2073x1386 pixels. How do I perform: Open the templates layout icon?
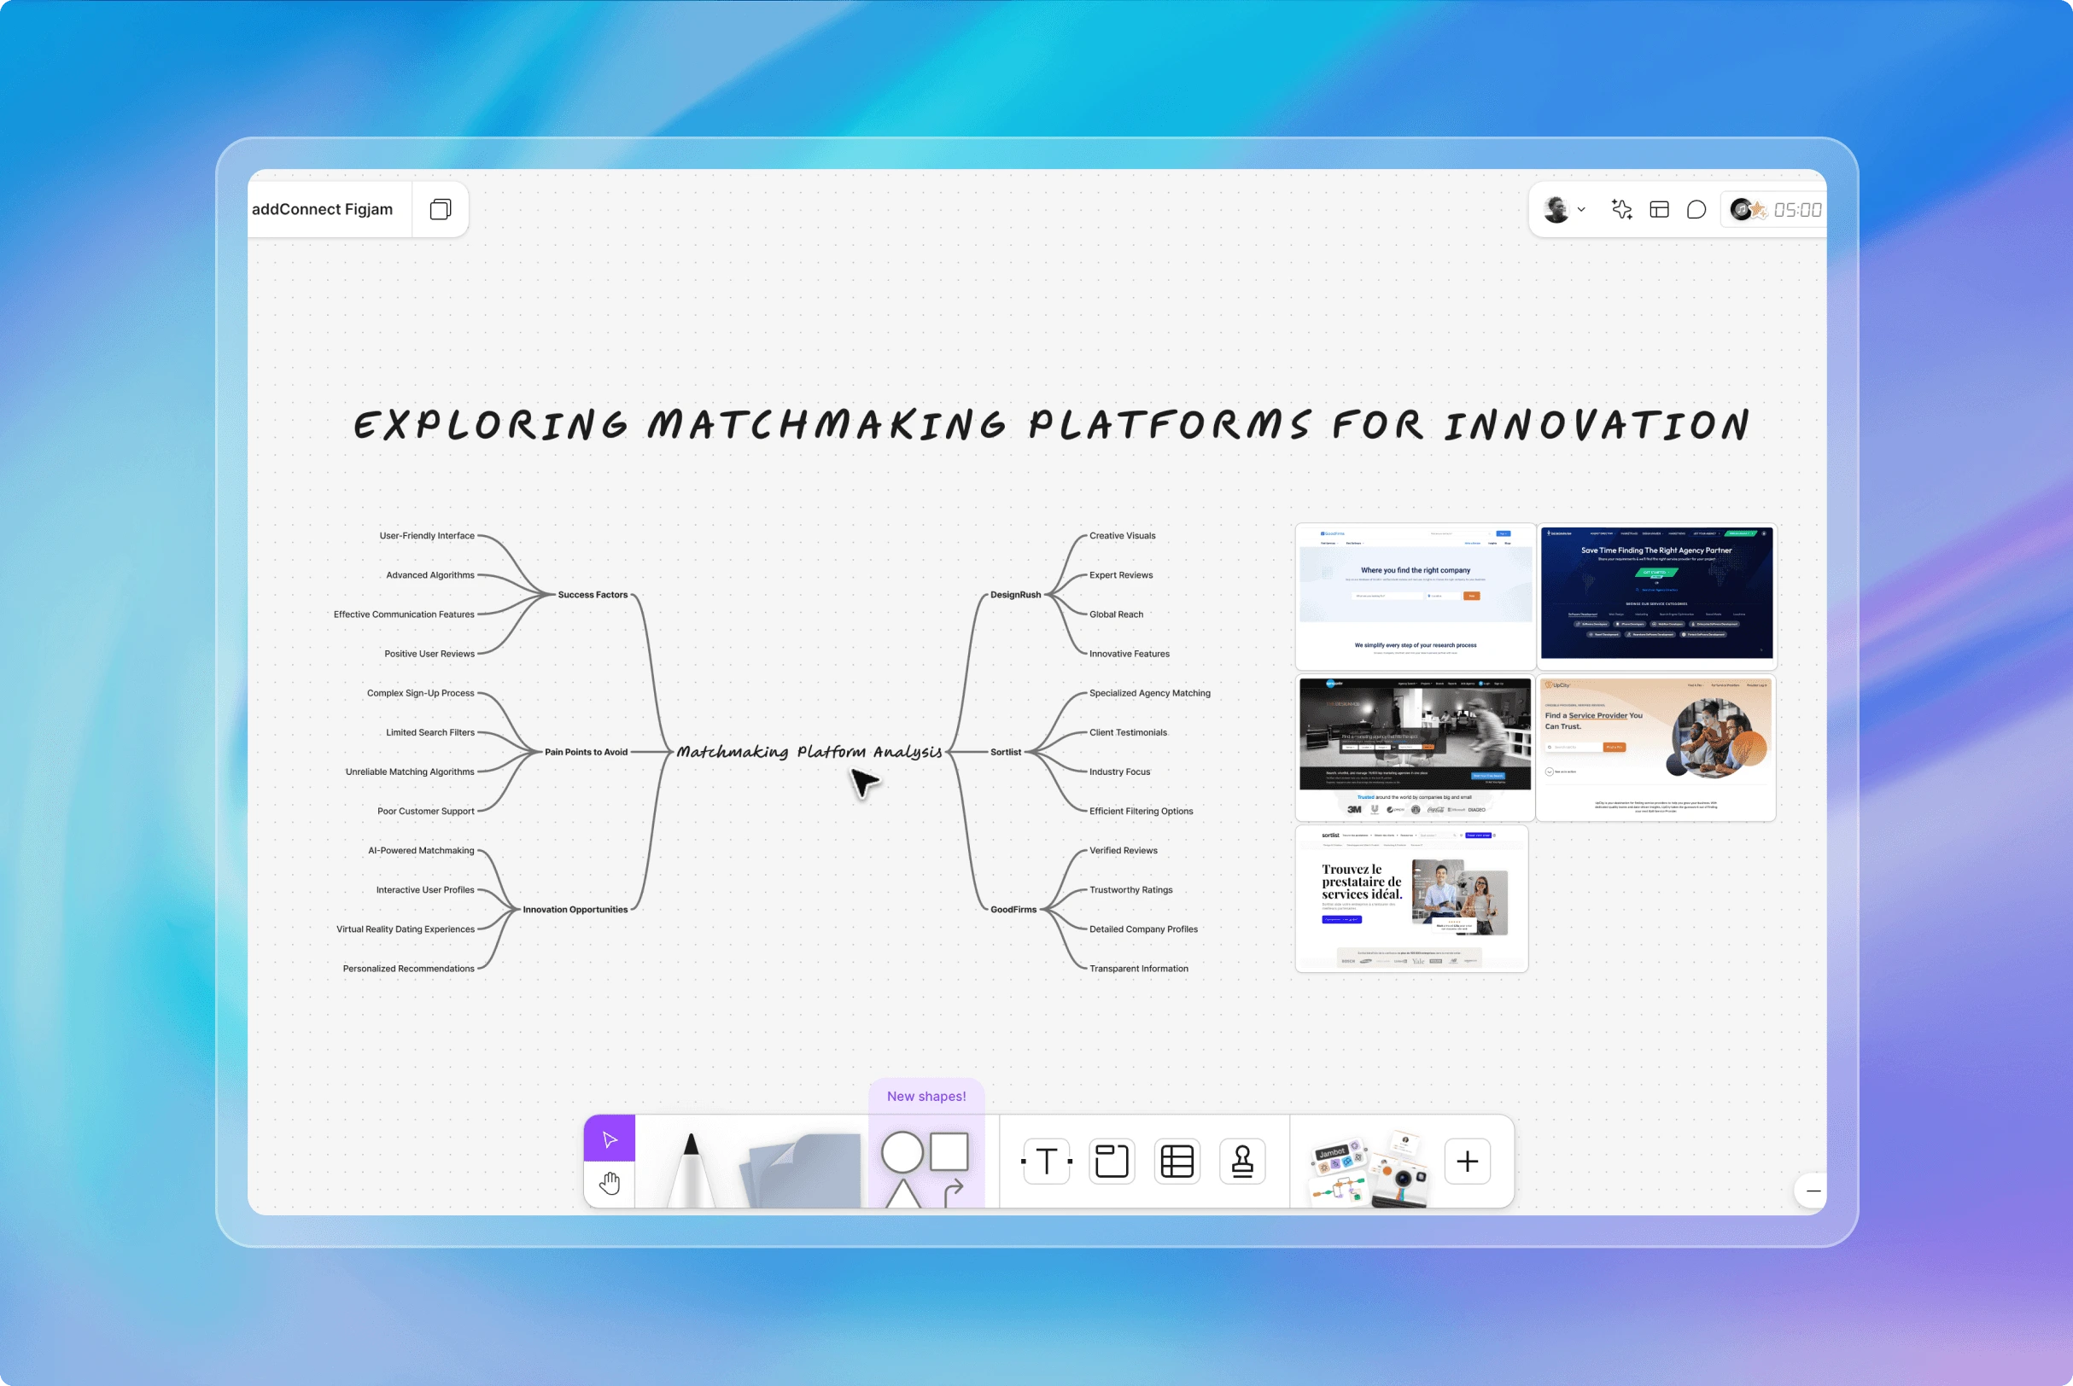point(1660,209)
